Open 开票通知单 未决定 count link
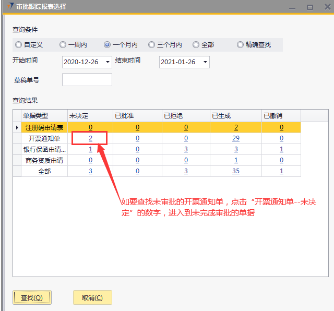This screenshot has height=311, width=334. point(90,138)
